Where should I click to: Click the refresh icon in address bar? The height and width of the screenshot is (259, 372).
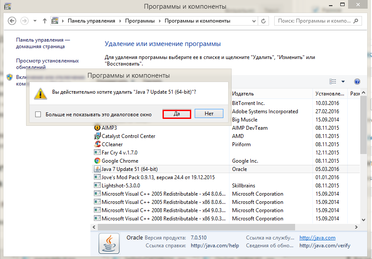tap(264, 21)
